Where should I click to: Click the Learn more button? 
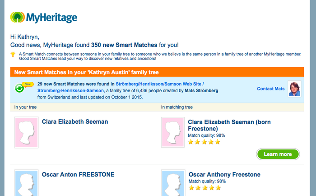point(278,154)
